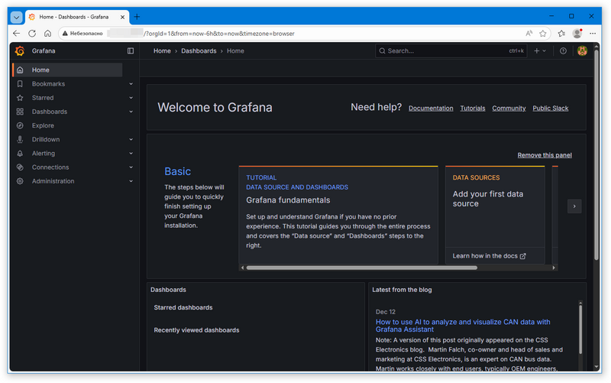Image resolution: width=611 pixels, height=383 pixels.
Task: Open Connections from the sidebar menu
Action: point(50,167)
